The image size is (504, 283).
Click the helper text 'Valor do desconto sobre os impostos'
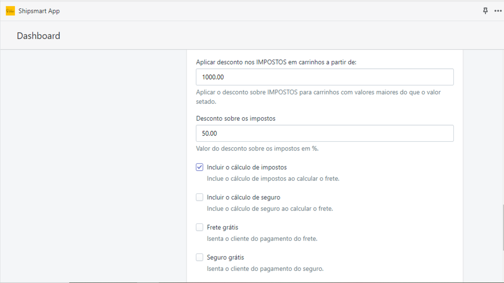pyautogui.click(x=257, y=148)
